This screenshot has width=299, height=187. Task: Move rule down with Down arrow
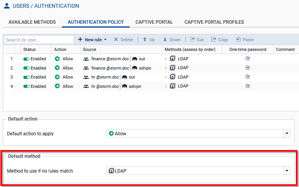tap(165, 40)
